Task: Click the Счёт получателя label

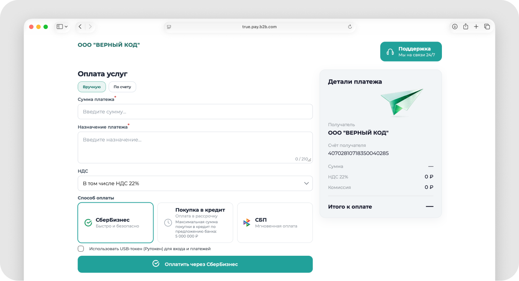Action: (x=347, y=145)
